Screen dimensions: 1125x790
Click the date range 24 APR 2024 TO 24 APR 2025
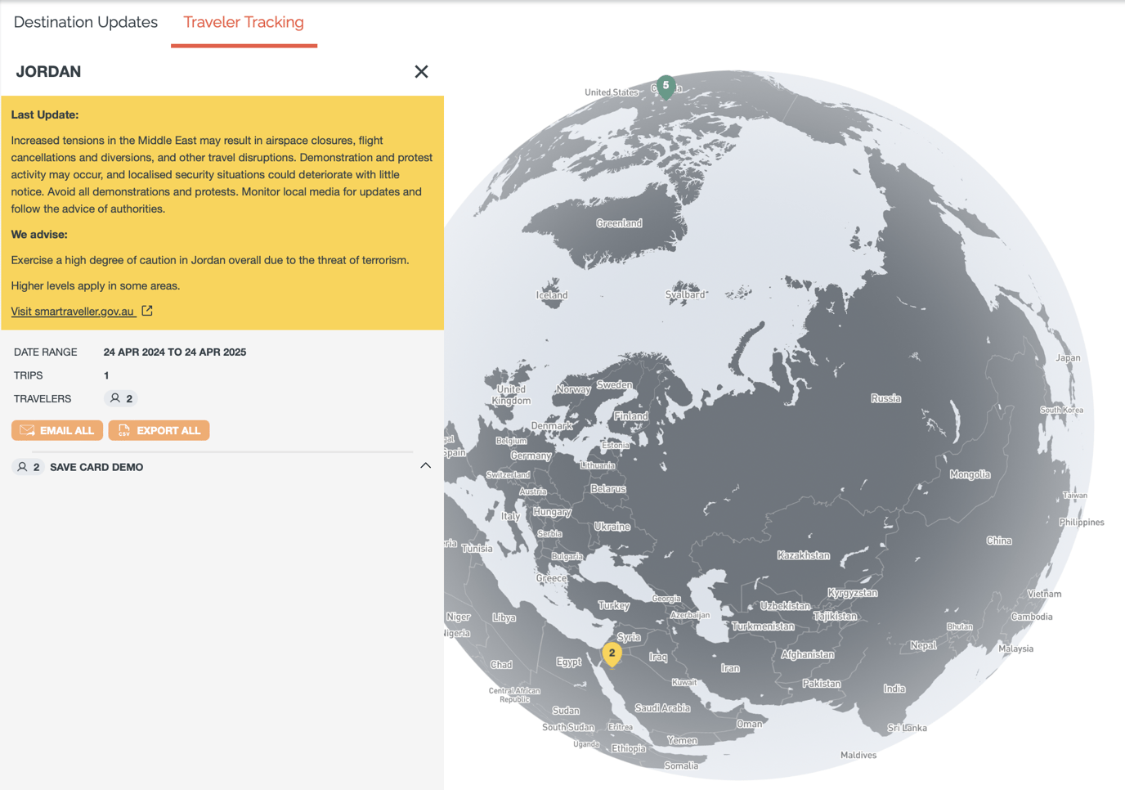[175, 352]
